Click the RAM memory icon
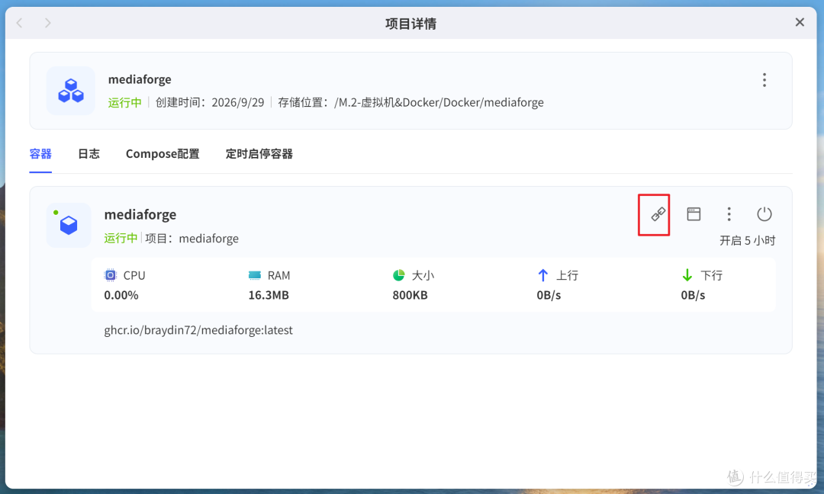Viewport: 824px width, 494px height. 255,275
